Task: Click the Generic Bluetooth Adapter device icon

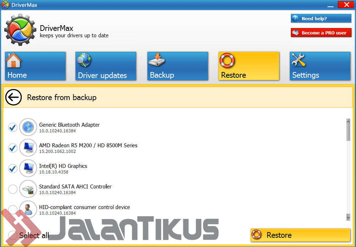Action: click(28, 127)
